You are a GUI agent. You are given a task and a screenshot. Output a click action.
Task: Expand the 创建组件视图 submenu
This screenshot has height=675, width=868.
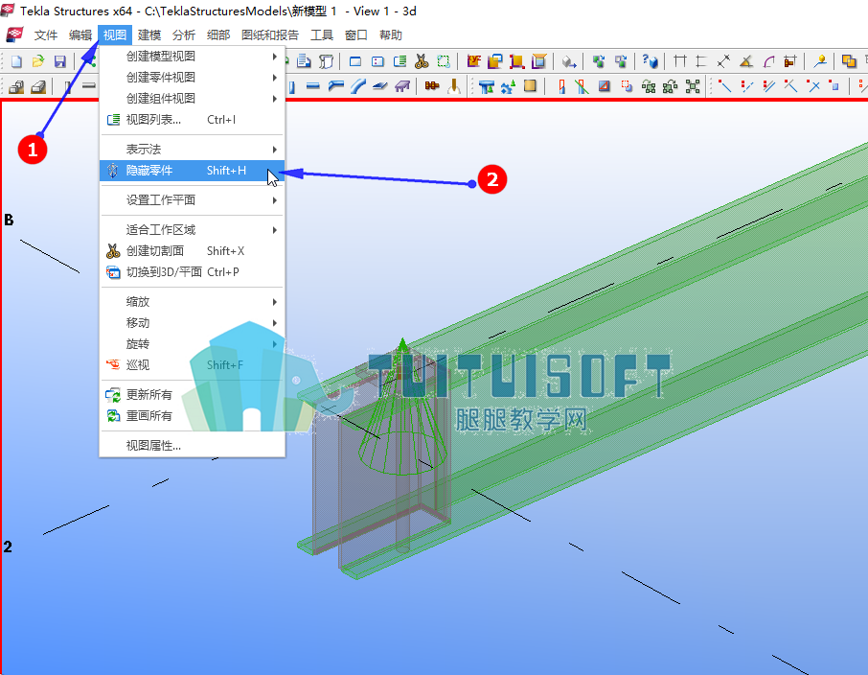(x=192, y=98)
